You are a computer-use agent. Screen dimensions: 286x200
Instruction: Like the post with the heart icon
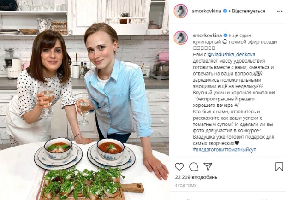click(x=179, y=166)
